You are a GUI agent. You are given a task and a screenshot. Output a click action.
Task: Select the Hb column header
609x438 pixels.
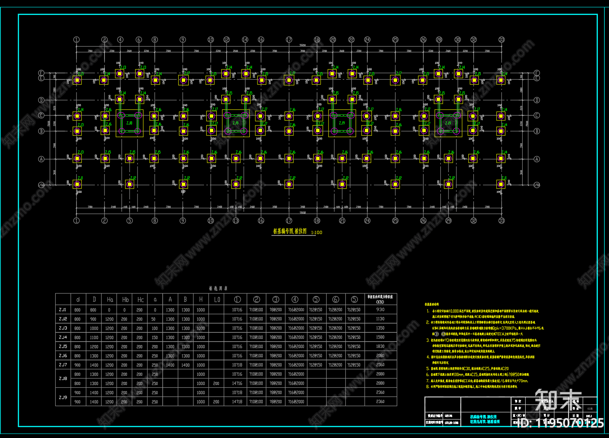[125, 300]
